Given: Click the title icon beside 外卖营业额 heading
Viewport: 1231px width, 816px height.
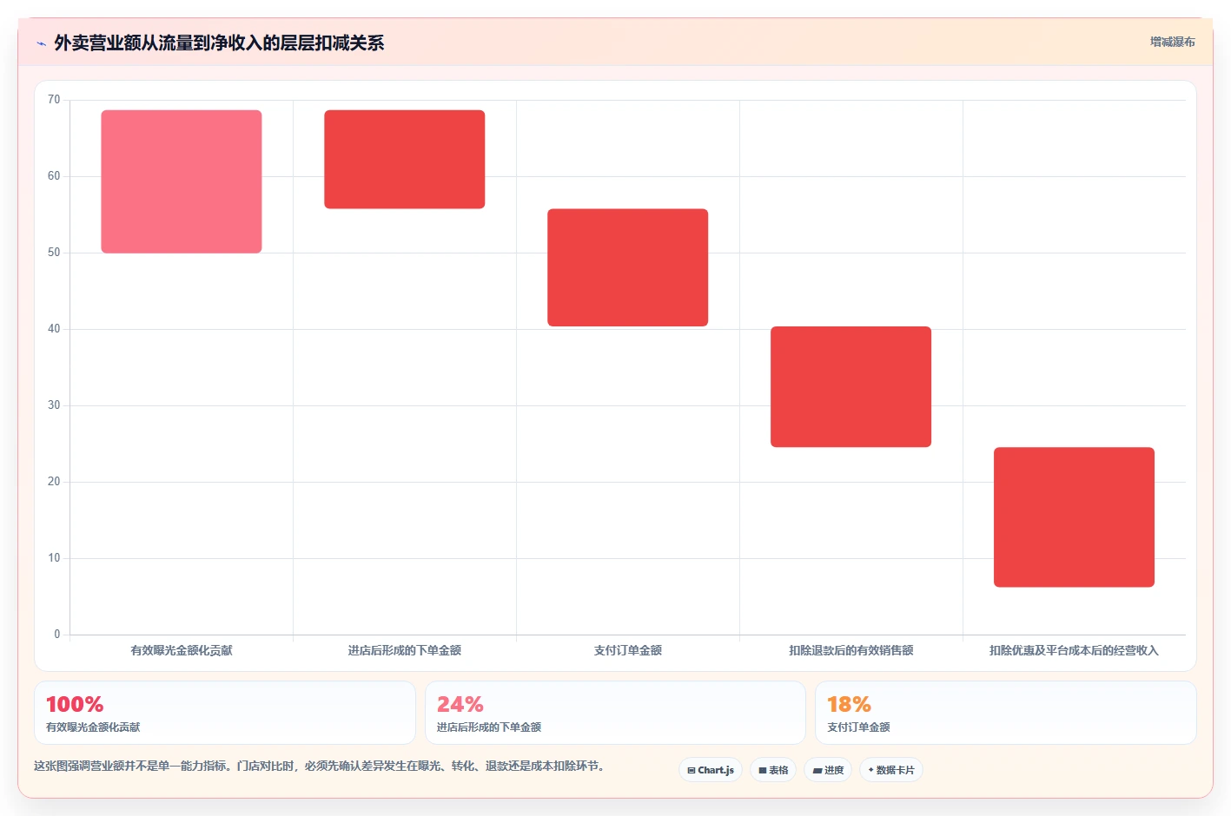Looking at the screenshot, I should 41,43.
